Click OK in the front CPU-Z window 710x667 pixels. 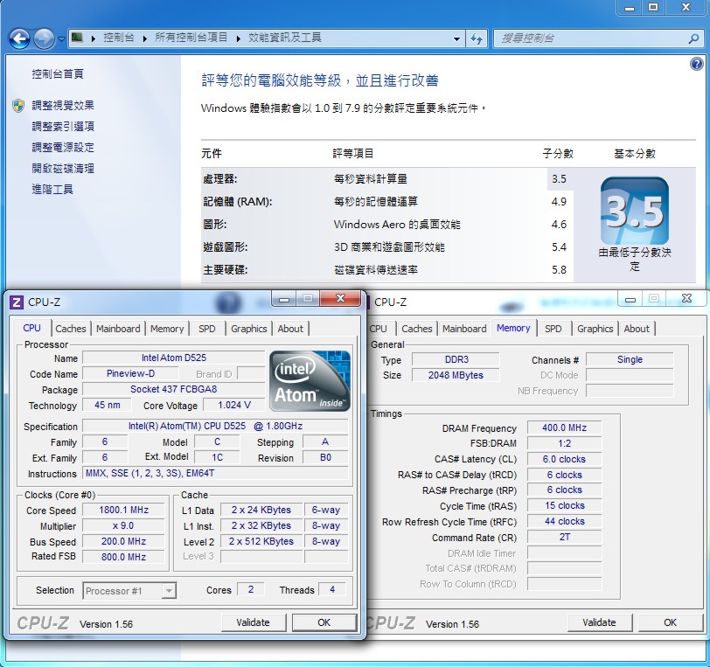324,622
